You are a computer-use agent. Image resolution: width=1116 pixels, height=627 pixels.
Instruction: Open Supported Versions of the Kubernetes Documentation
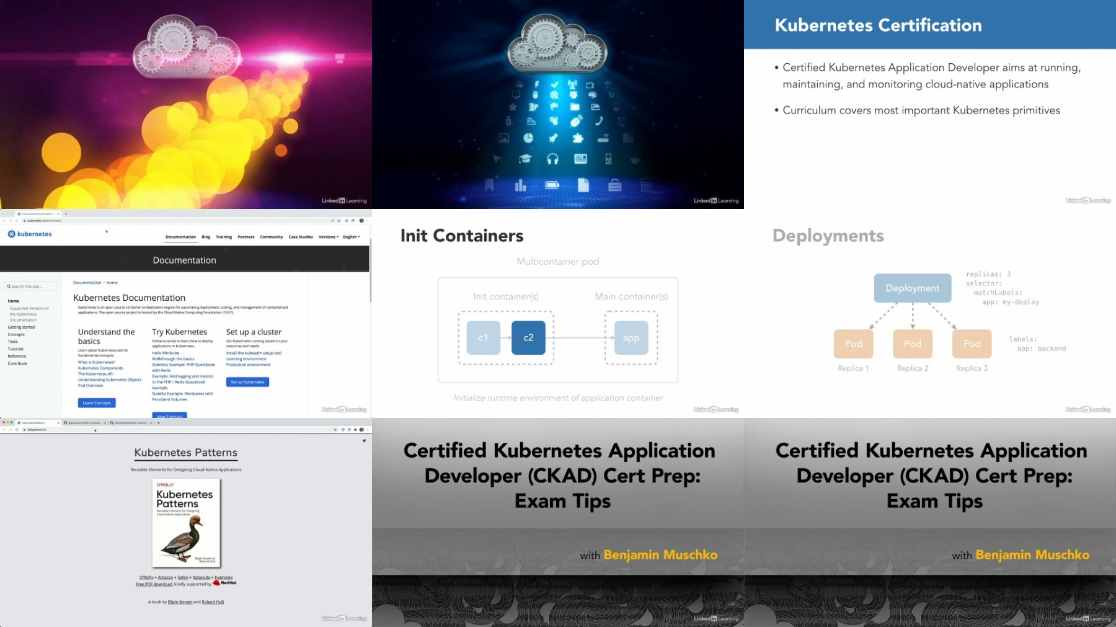pos(29,314)
